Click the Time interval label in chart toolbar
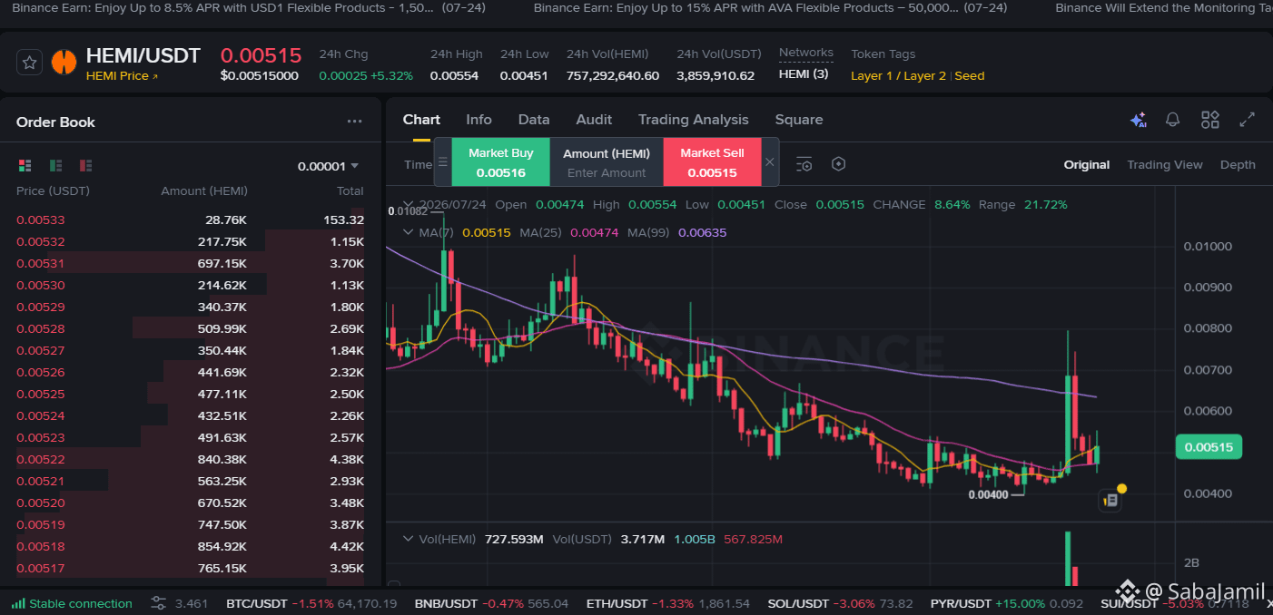 pyautogui.click(x=418, y=164)
